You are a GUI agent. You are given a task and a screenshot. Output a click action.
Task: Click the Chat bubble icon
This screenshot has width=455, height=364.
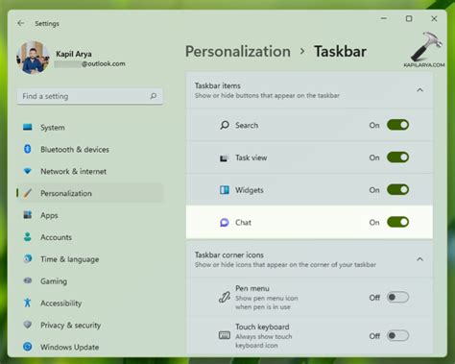coord(225,222)
